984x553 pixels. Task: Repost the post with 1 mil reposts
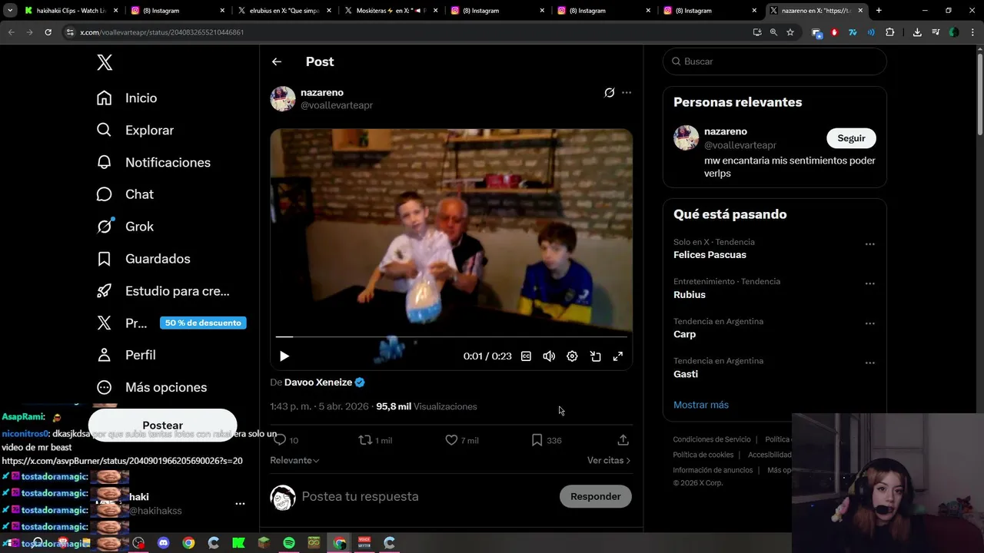coord(375,440)
